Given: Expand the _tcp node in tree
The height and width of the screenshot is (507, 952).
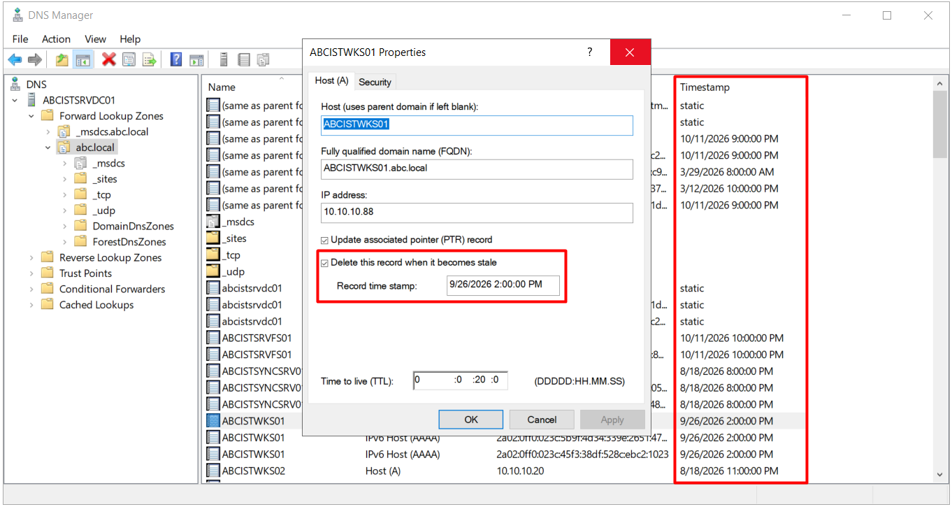Looking at the screenshot, I should pyautogui.click(x=64, y=194).
